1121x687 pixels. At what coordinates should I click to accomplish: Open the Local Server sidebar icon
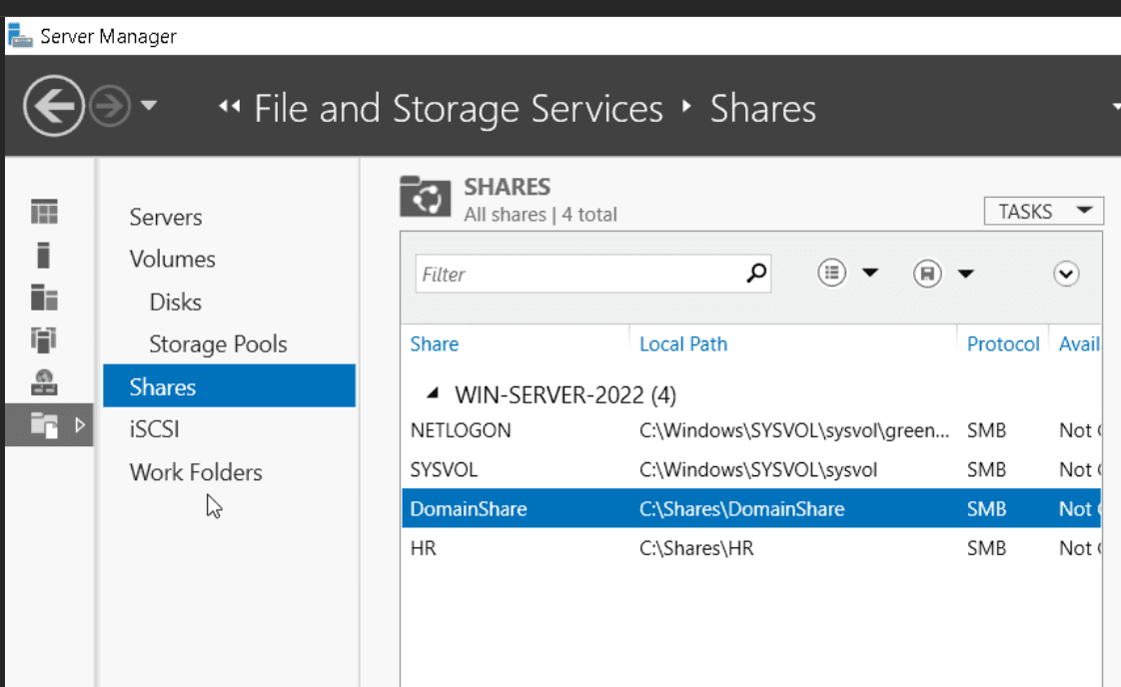44,256
